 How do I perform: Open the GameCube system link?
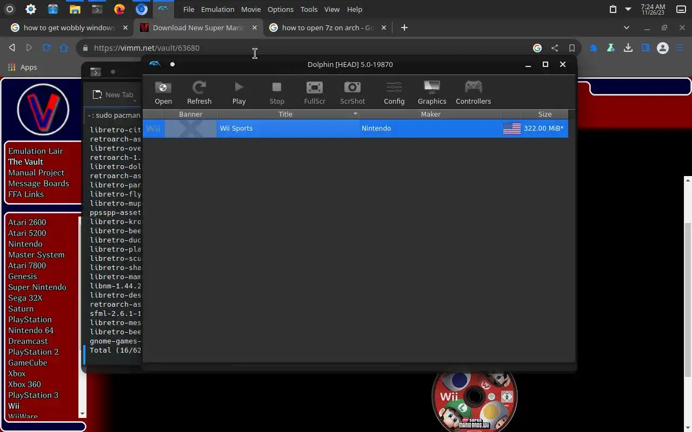tap(28, 363)
